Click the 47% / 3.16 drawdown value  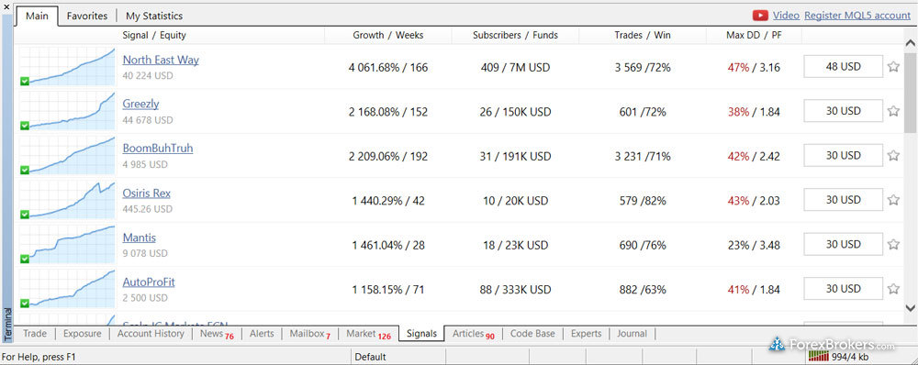pyautogui.click(x=754, y=67)
